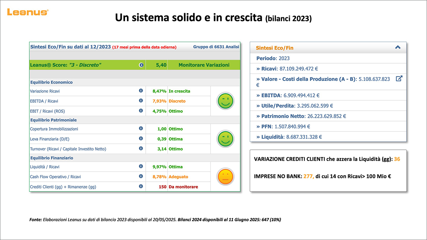The width and height of the screenshot is (427, 240).
Task: Click the PFN: 1.507.840.994 € row
Action: 328,126
